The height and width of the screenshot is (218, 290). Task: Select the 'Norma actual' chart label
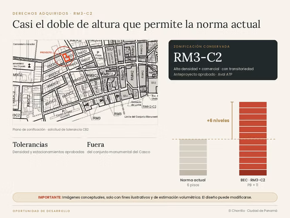point(193,180)
